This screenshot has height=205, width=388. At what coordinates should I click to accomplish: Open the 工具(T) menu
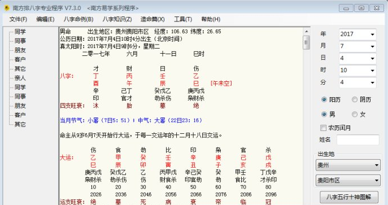183,19
